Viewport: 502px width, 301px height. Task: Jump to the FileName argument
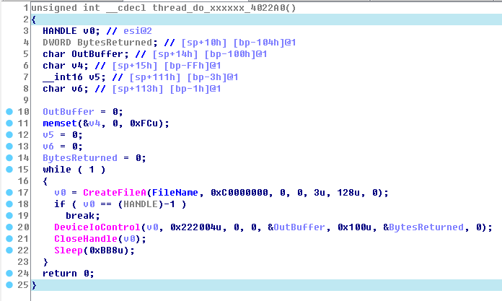coord(175,193)
